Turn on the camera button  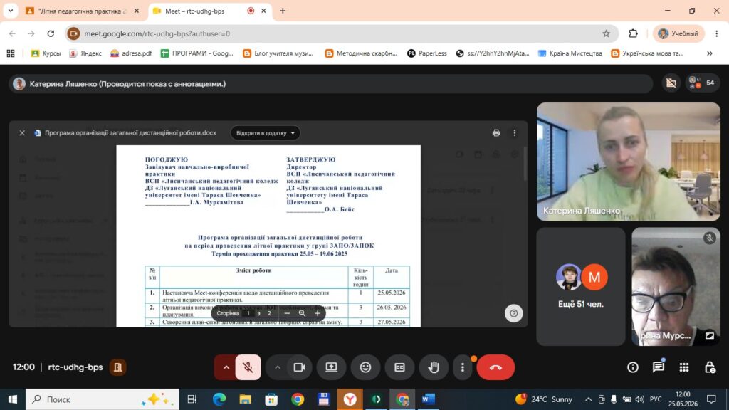[x=300, y=367]
